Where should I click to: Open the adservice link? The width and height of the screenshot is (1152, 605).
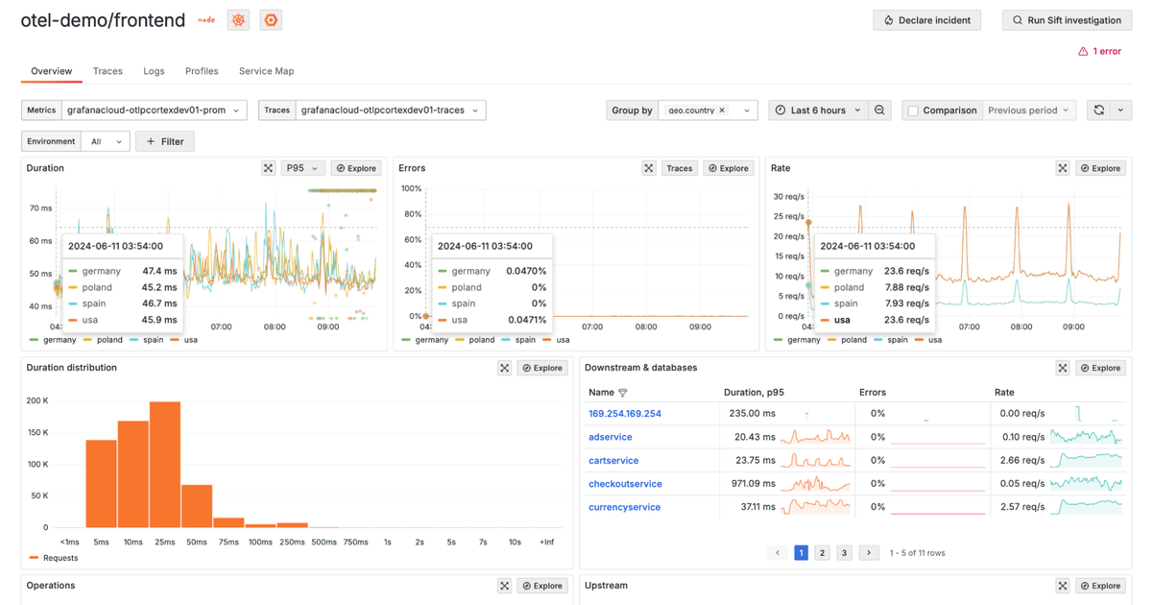tap(611, 437)
